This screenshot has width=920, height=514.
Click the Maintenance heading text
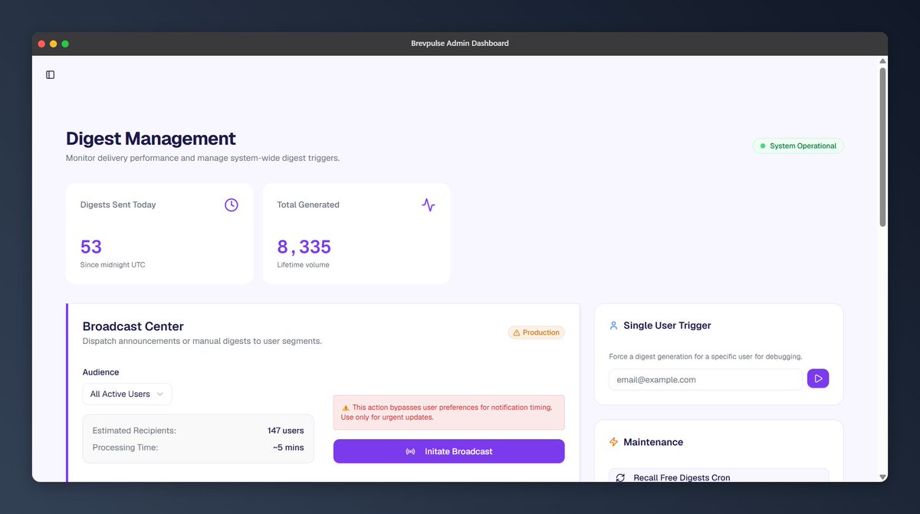click(653, 442)
